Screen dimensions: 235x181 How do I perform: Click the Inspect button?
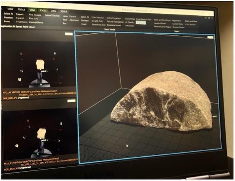20,14
